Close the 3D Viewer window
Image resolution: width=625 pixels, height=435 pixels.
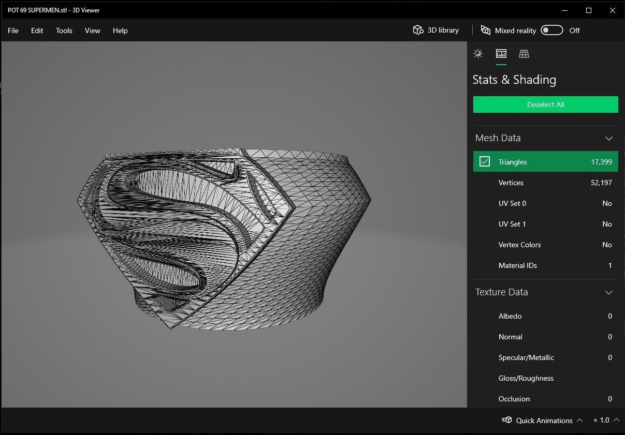[x=613, y=10]
